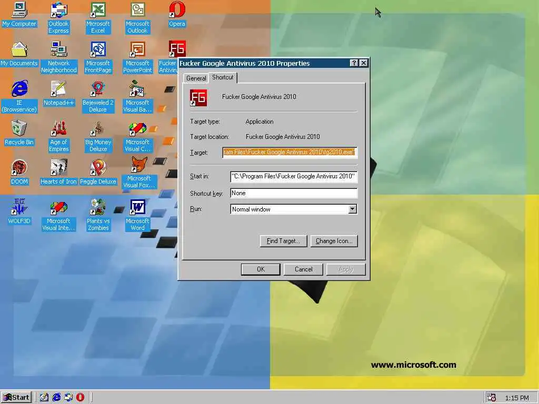Select the Age of Empires desktop shortcut
This screenshot has height=404, width=539.
tap(59, 136)
